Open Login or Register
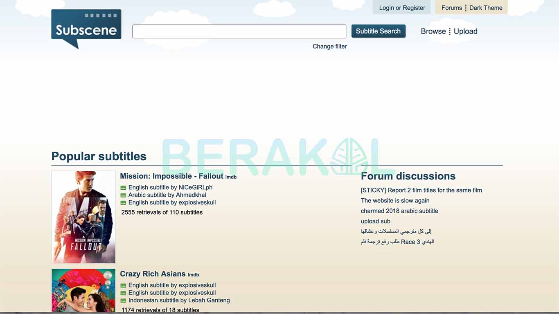The width and height of the screenshot is (559, 314). click(x=402, y=8)
